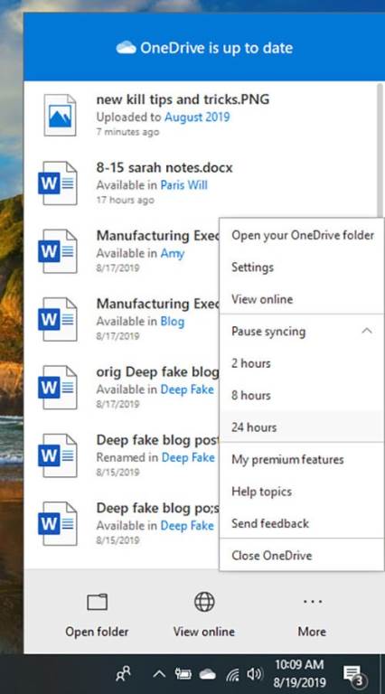Open the Wi-Fi network tray icon

[x=232, y=674]
